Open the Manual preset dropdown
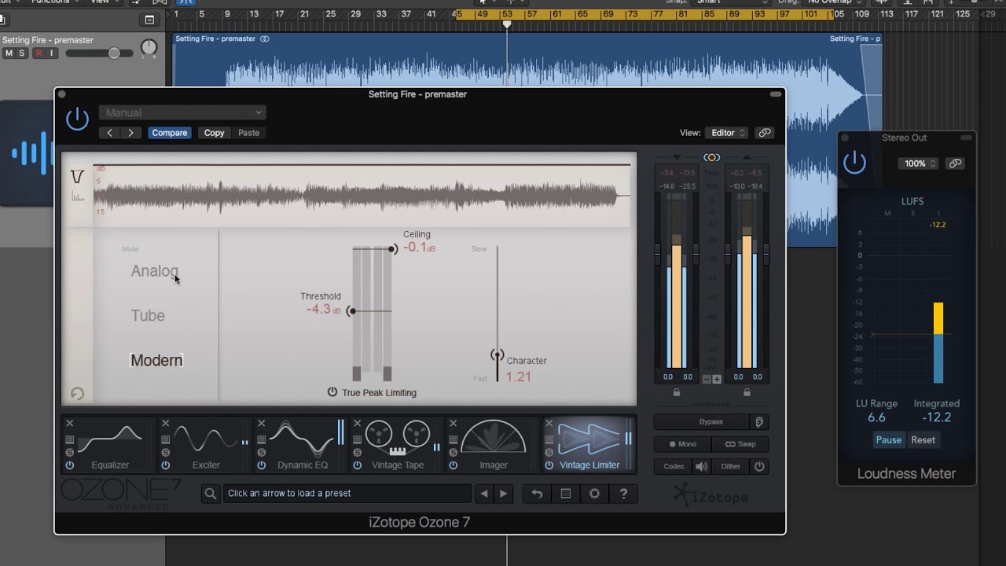 point(182,112)
